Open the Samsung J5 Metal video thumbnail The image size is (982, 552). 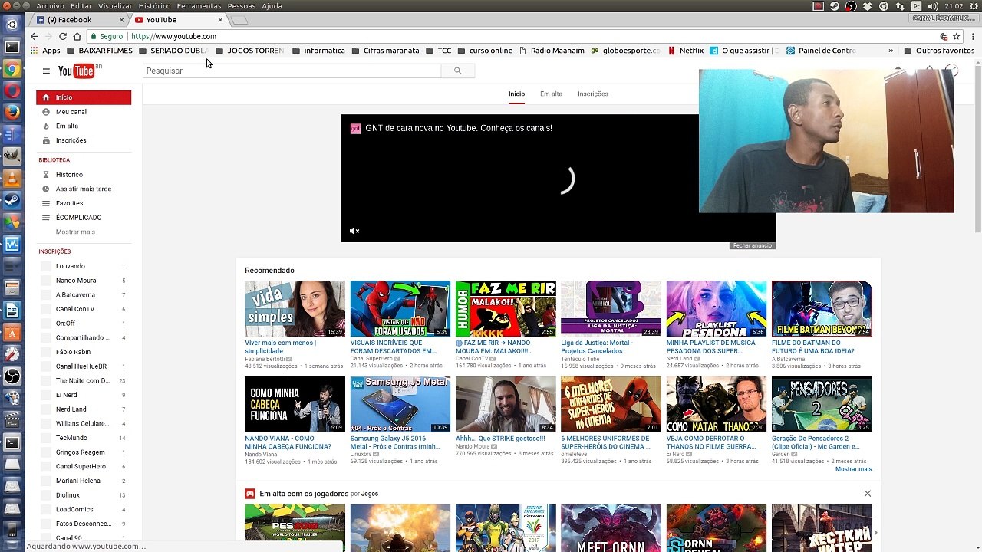click(x=400, y=404)
